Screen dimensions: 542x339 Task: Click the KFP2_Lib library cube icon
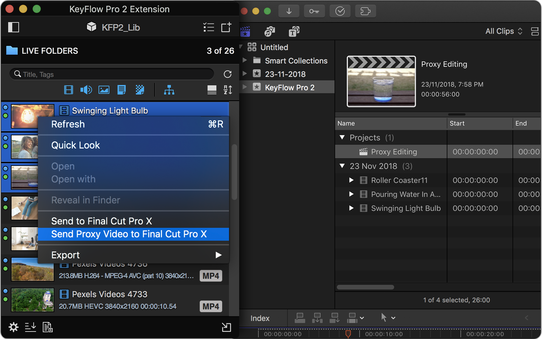(x=91, y=27)
